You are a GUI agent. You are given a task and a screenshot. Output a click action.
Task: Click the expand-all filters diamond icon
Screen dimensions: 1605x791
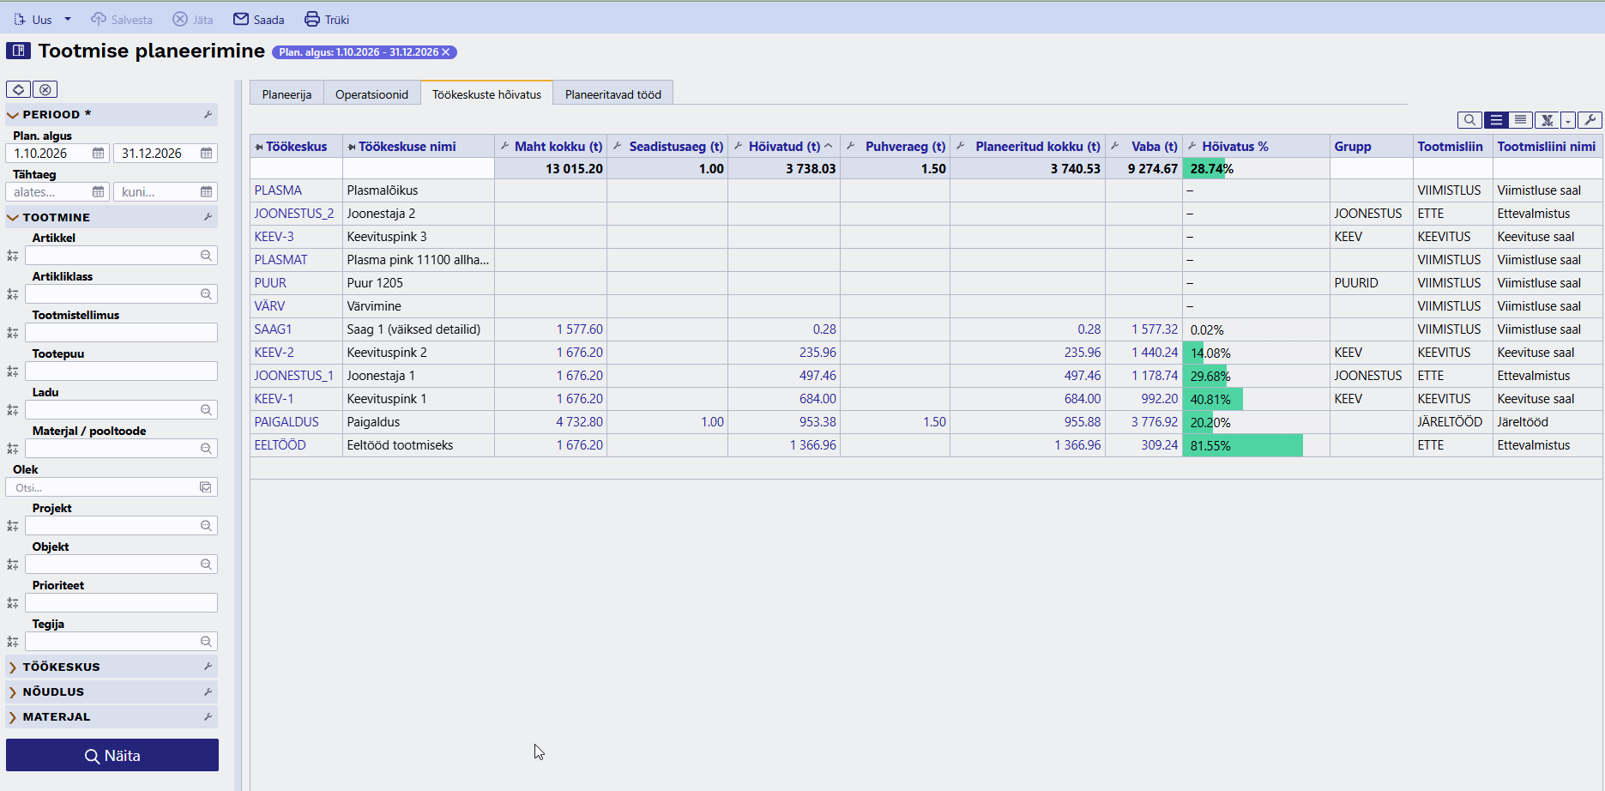(18, 89)
